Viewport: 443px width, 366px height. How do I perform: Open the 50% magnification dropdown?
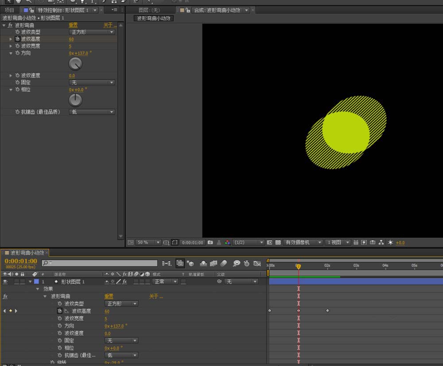click(148, 243)
